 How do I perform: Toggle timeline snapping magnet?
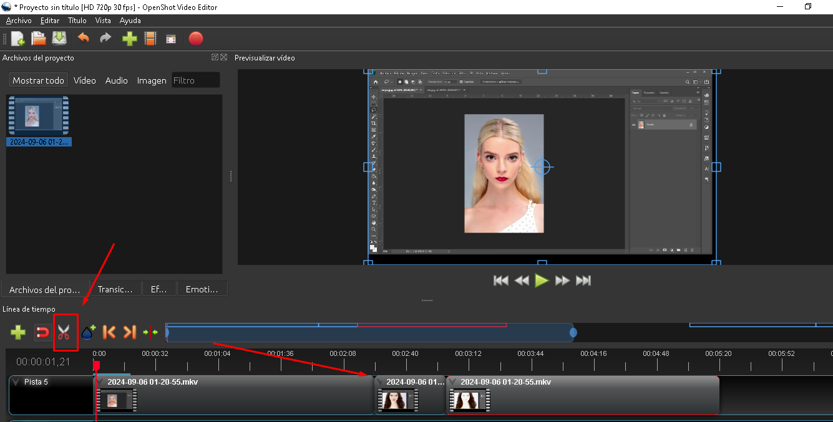click(42, 332)
